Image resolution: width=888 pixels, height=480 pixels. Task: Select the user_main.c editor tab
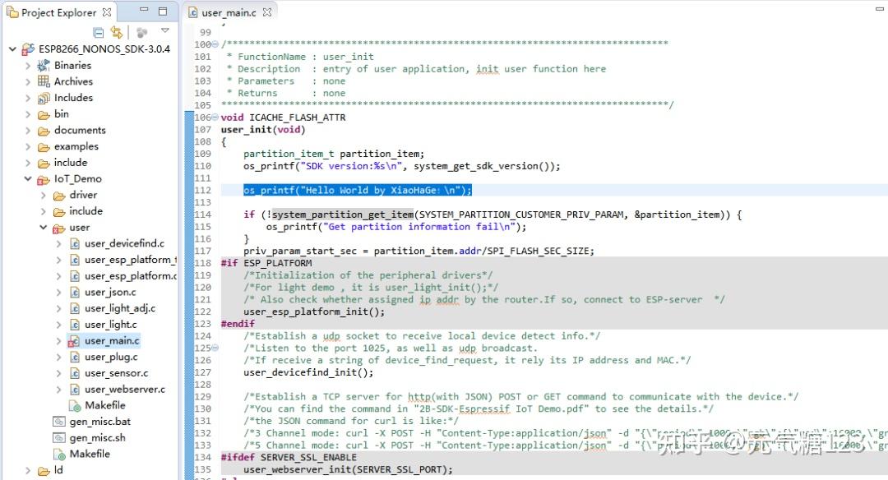point(229,12)
